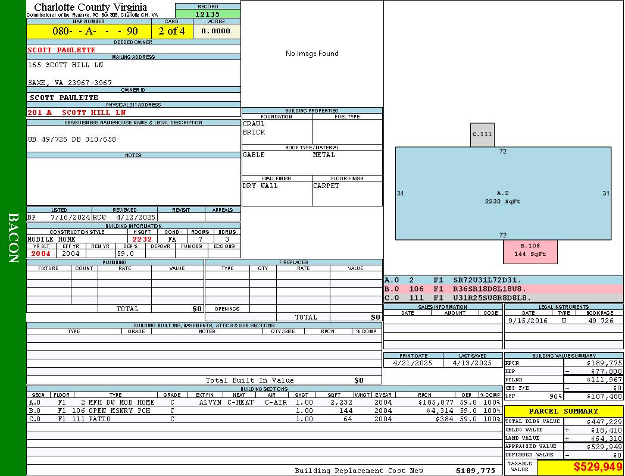Click the empty Notes box
The image size is (625, 476).
[133, 181]
